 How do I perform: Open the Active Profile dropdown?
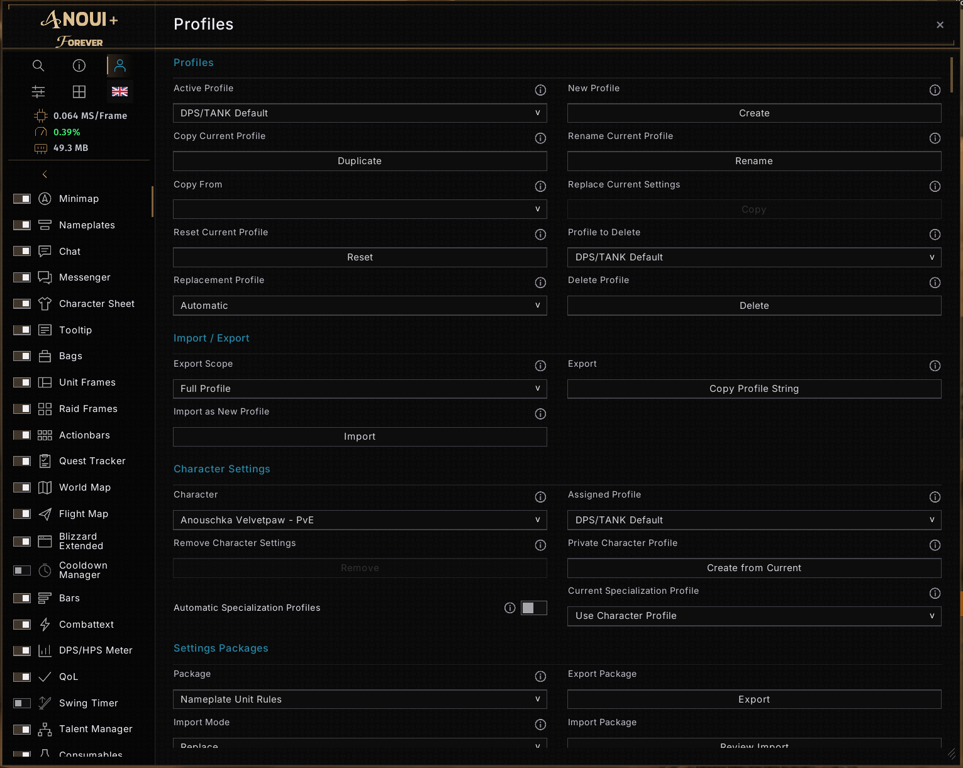[360, 113]
